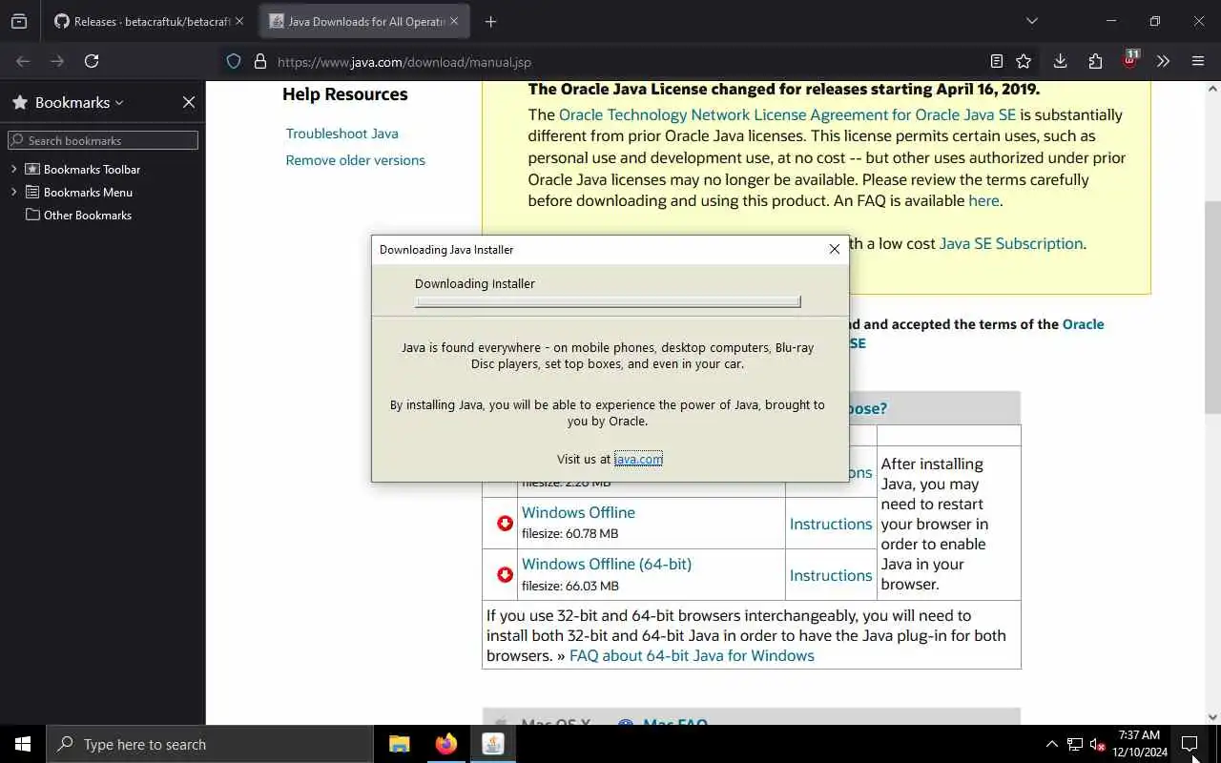Screen dimensions: 1221x763
Task: Show hidden system tray icons chevron
Action: coord(1051,744)
